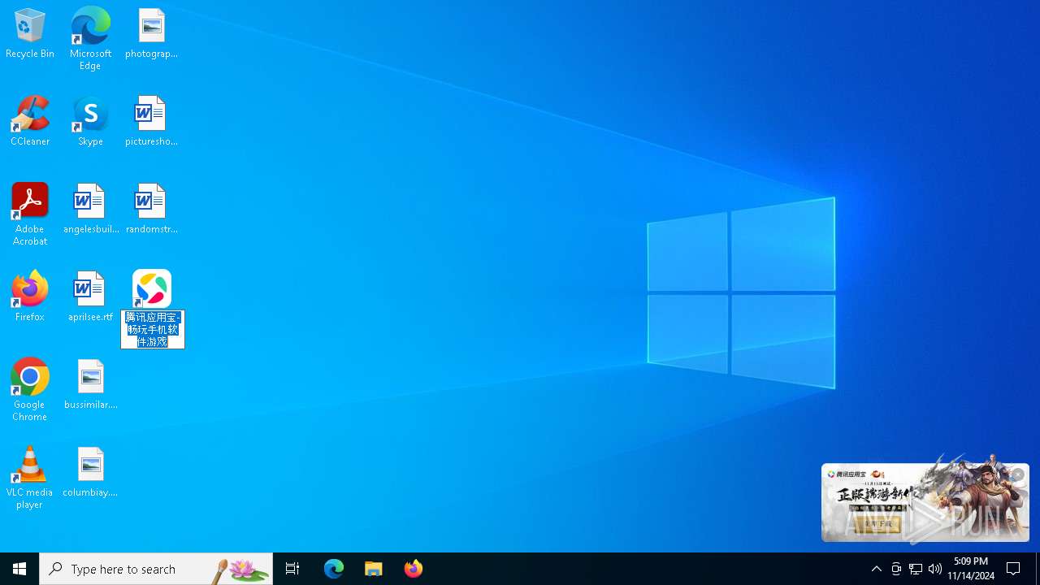Launch Microsoft Edge from the taskbar

coord(334,569)
